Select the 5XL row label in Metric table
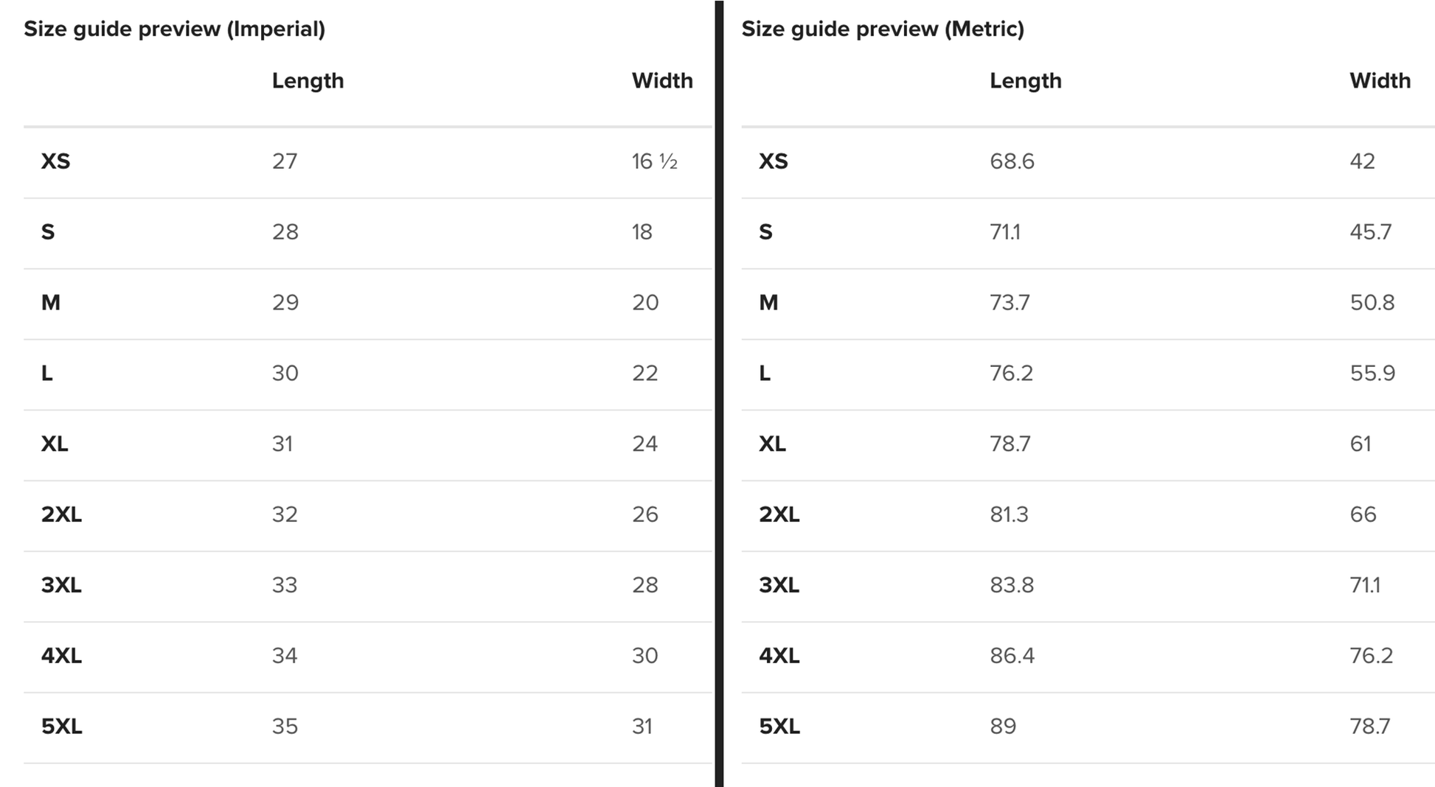The width and height of the screenshot is (1435, 787). (x=779, y=727)
